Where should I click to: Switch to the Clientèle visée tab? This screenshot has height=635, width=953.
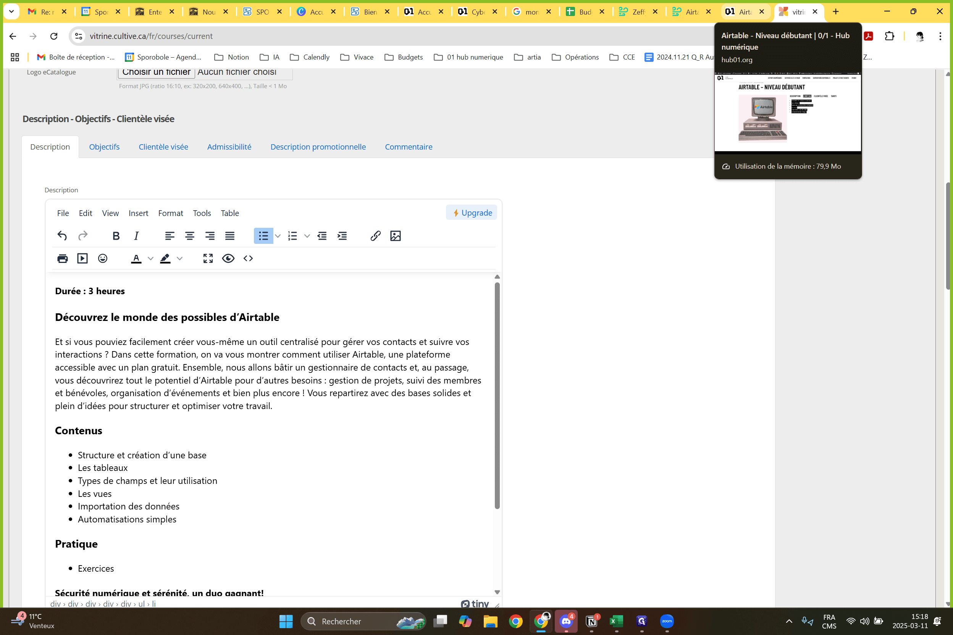pyautogui.click(x=163, y=147)
